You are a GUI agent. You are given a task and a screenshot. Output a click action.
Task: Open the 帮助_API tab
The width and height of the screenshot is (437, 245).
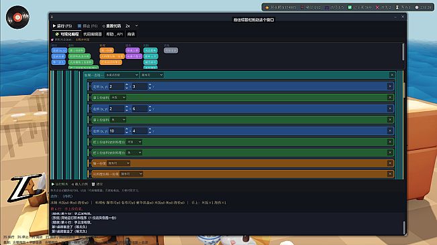tap(115, 34)
